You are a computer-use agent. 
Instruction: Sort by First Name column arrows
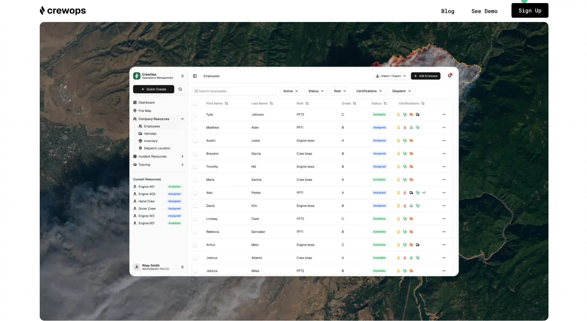226,104
